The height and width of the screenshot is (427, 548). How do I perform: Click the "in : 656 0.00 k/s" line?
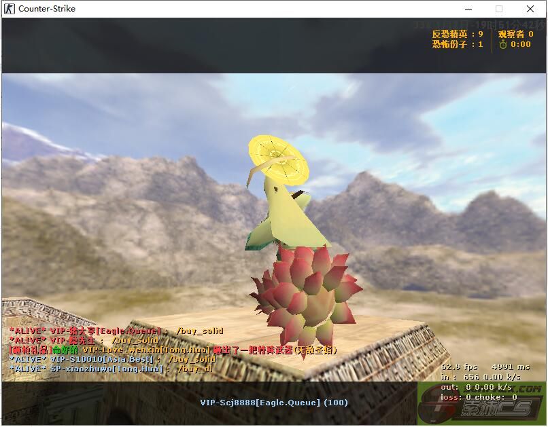pos(481,377)
